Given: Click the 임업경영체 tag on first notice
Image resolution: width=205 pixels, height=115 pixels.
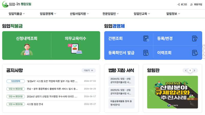Looking at the screenshot, I should coord(16,81).
